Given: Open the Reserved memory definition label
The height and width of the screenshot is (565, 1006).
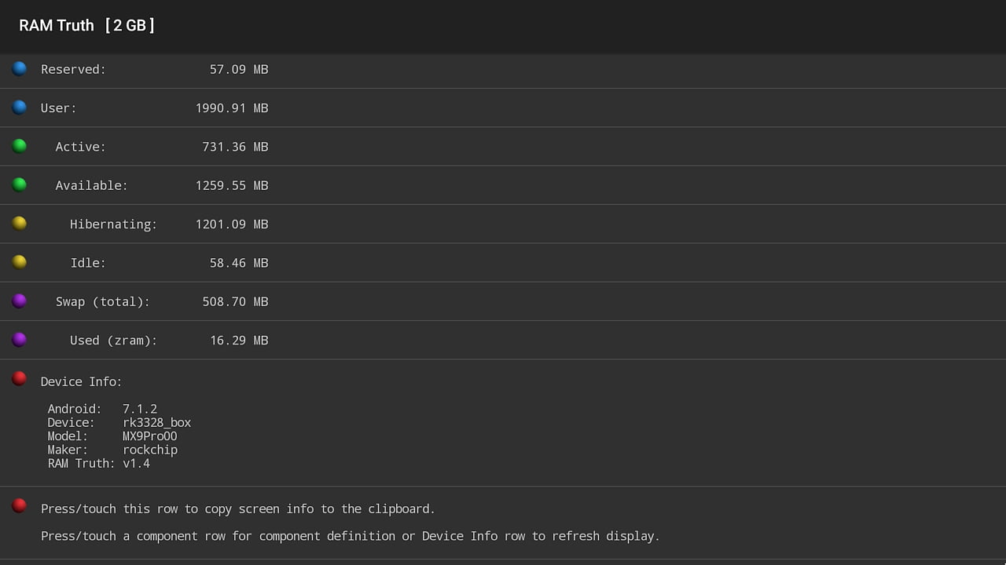Looking at the screenshot, I should pyautogui.click(x=73, y=70).
